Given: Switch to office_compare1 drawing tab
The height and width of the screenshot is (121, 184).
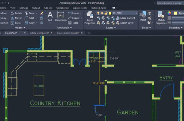Looking at the screenshot, I should (40, 33).
